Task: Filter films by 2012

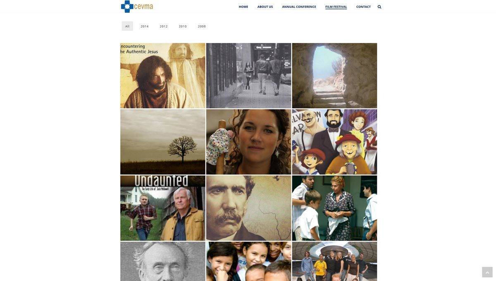Action: (x=164, y=26)
